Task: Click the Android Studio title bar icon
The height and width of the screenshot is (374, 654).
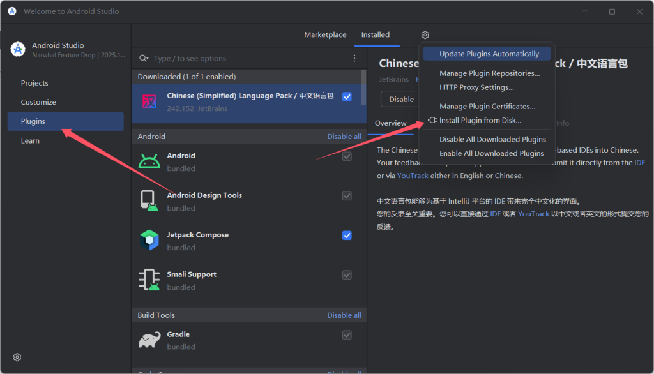Action: (x=12, y=11)
